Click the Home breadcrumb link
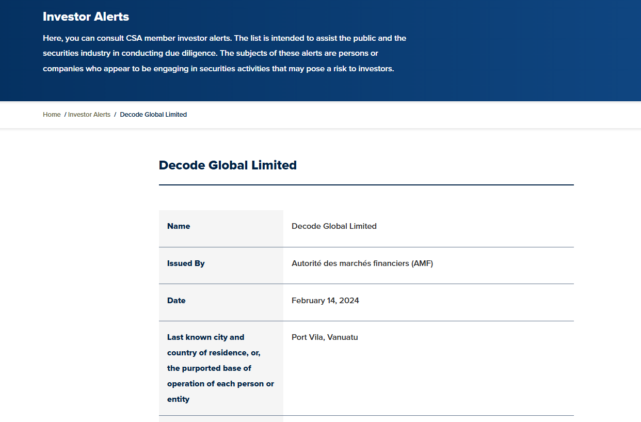641x422 pixels. [x=52, y=115]
